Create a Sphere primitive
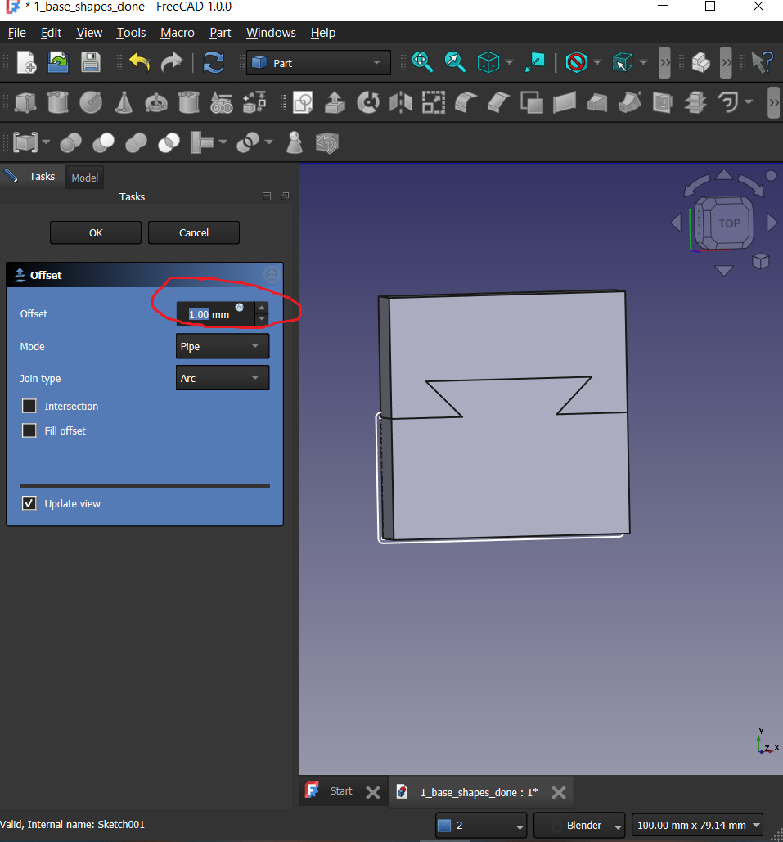This screenshot has width=783, height=842. [x=91, y=102]
